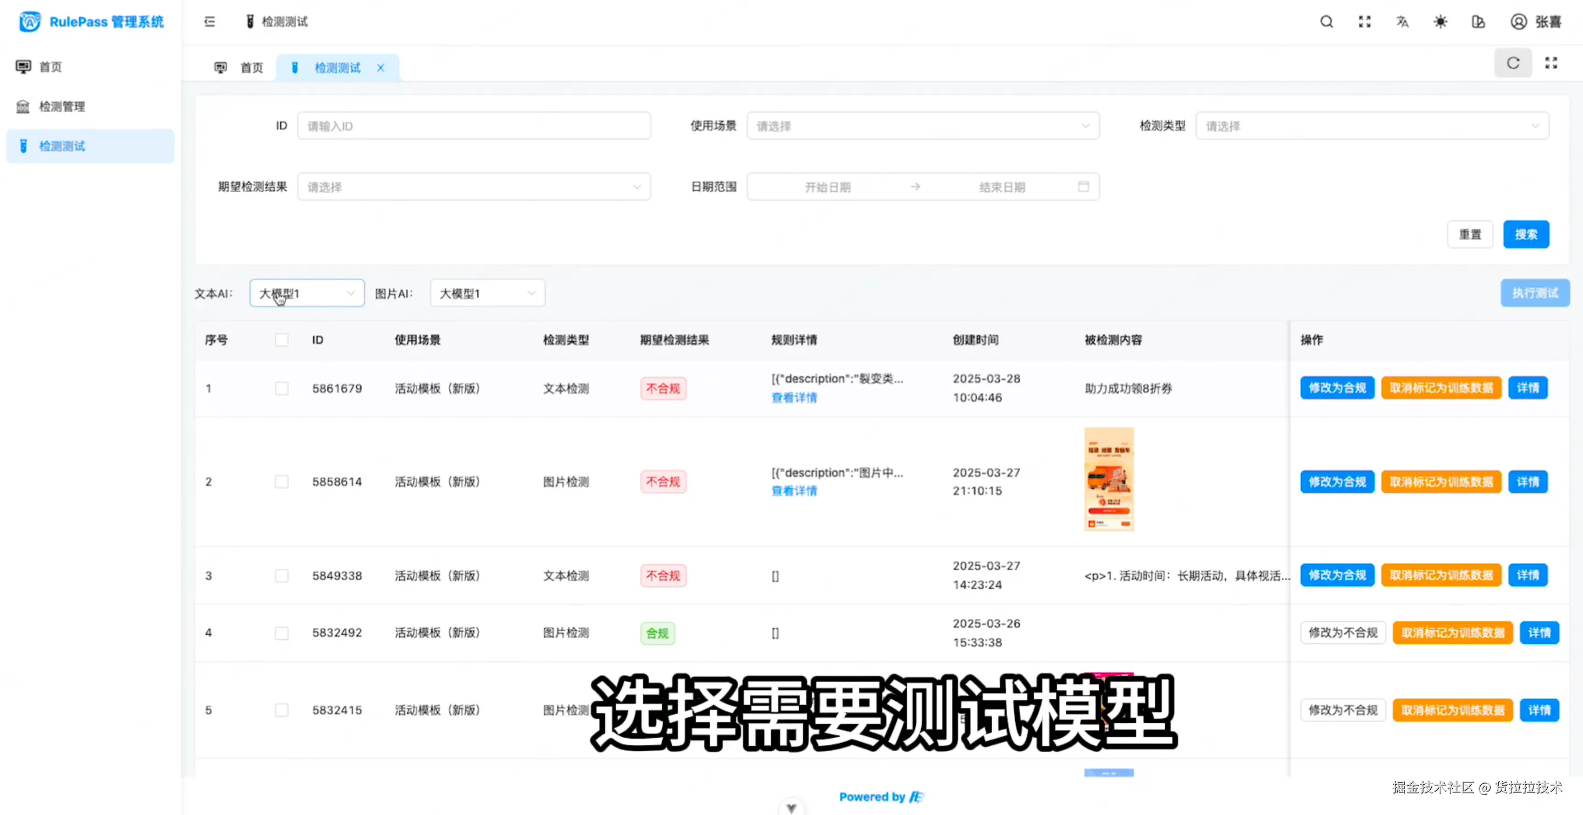Viewport: 1583px width, 815px height.
Task: Open the language translation icon
Action: 1402,22
